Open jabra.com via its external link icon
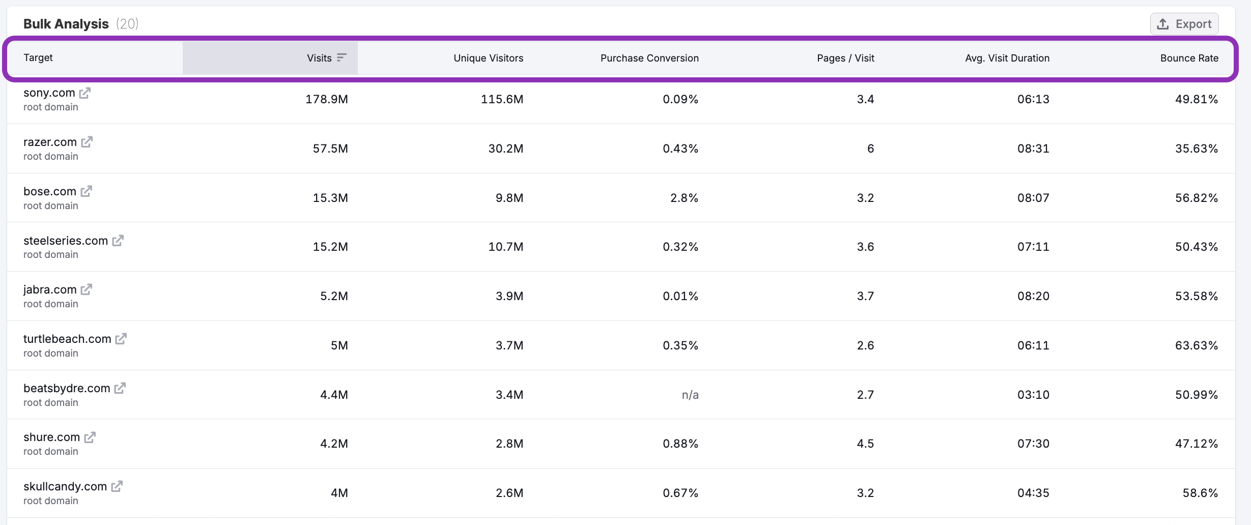Viewport: 1251px width, 525px height. click(87, 289)
